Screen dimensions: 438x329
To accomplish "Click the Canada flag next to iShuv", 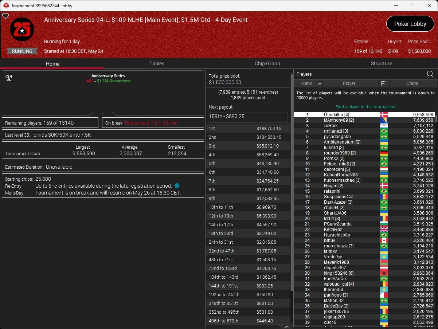I will [384, 240].
